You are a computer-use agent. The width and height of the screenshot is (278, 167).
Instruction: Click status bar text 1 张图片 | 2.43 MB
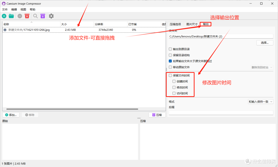(x=14, y=164)
